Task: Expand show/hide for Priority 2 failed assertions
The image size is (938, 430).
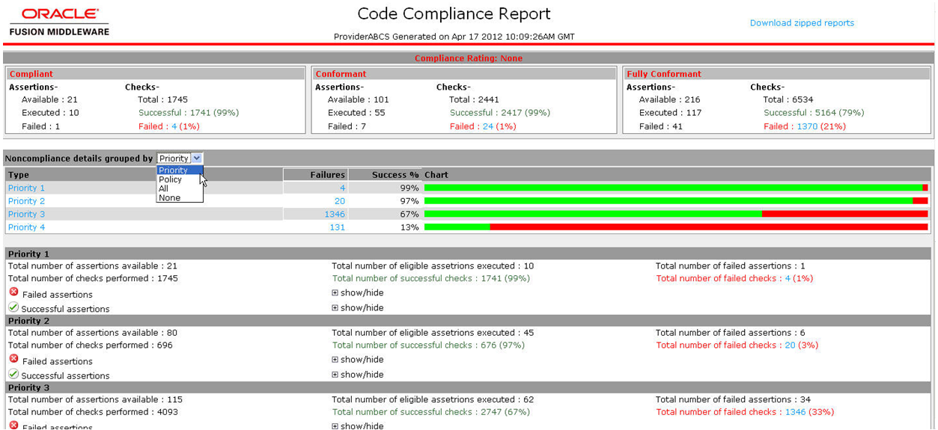Action: pyautogui.click(x=358, y=360)
